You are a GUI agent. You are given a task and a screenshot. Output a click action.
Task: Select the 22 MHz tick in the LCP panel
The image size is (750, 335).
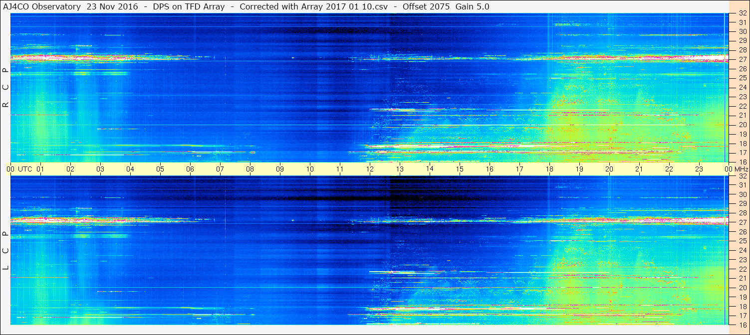[742, 269]
